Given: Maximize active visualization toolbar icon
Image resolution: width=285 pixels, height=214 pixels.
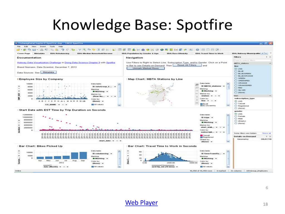Looking at the screenshot, I should pos(217,50).
